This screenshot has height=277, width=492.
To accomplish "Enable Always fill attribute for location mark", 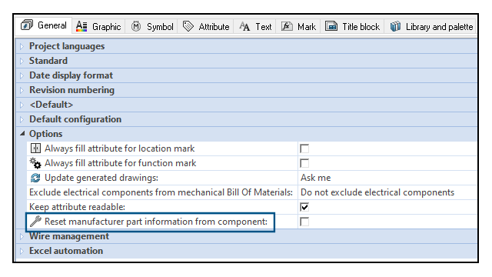I will 304,149.
